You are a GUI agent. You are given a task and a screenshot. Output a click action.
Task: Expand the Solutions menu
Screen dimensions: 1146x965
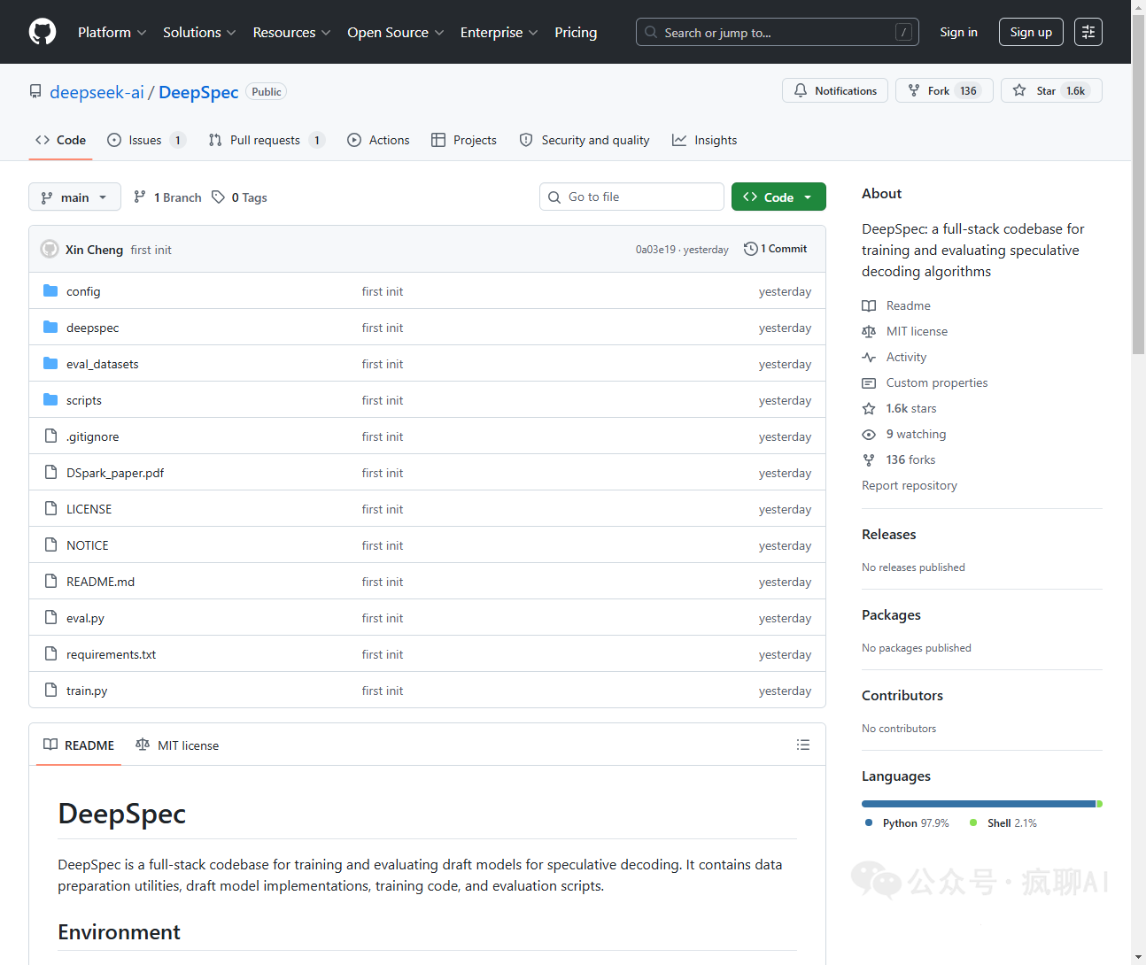click(x=200, y=32)
